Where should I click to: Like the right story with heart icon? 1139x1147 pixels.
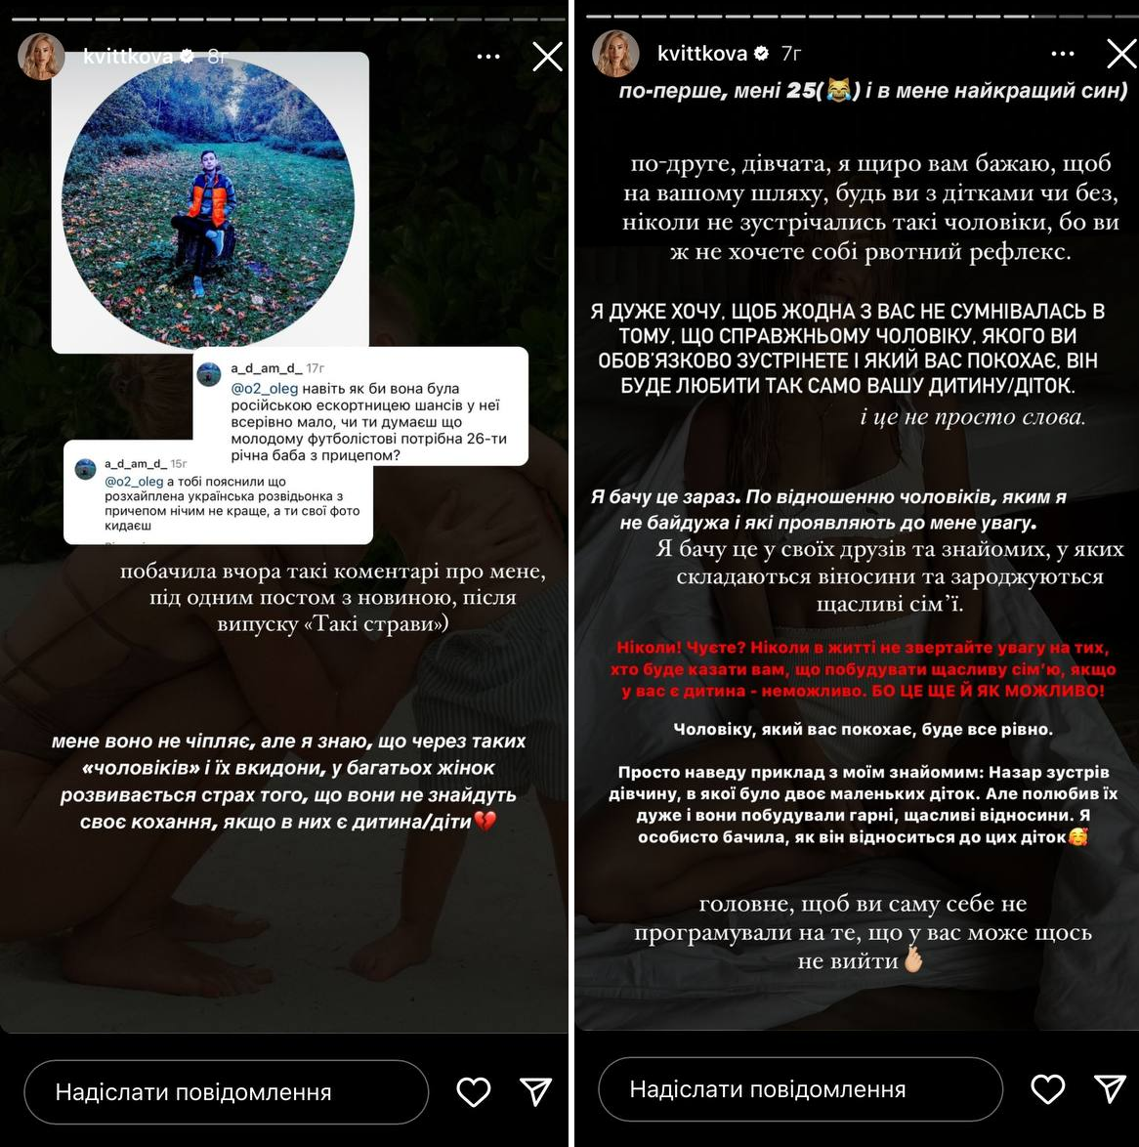tap(1047, 1089)
